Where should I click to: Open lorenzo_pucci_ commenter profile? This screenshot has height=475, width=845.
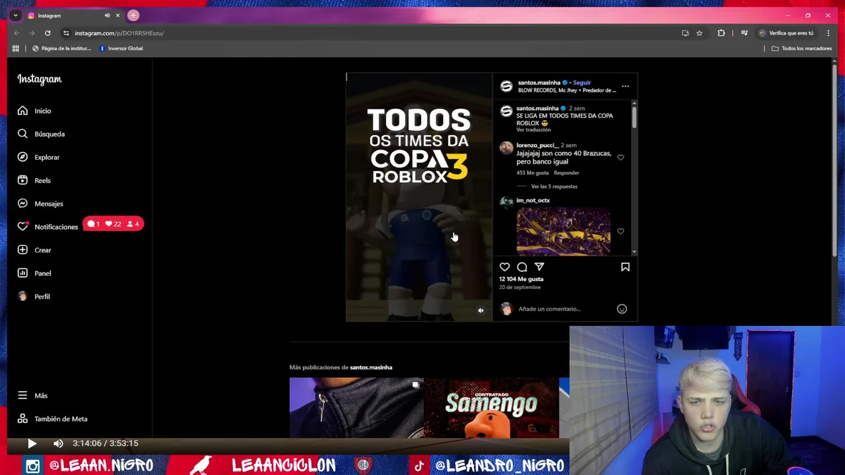(537, 145)
